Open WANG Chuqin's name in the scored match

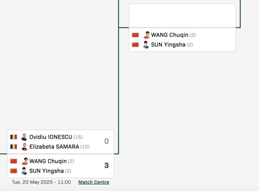[48, 161]
